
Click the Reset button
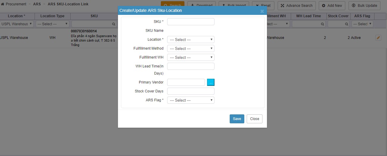[263, 5]
